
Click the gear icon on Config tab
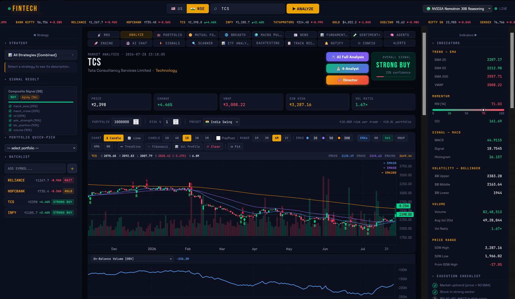[x=359, y=43]
